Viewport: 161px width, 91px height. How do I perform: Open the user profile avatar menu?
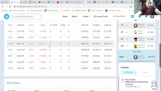(152, 16)
